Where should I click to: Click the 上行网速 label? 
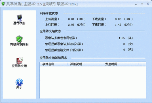point(52,25)
